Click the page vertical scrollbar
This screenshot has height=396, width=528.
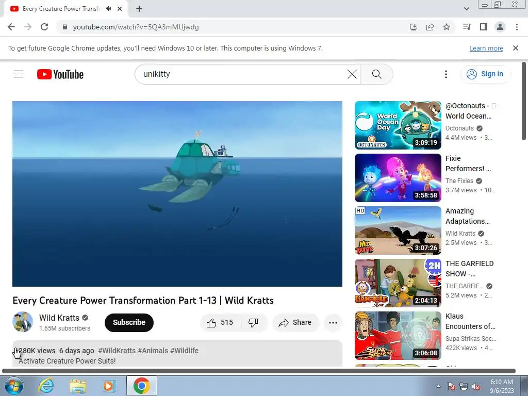(x=524, y=101)
